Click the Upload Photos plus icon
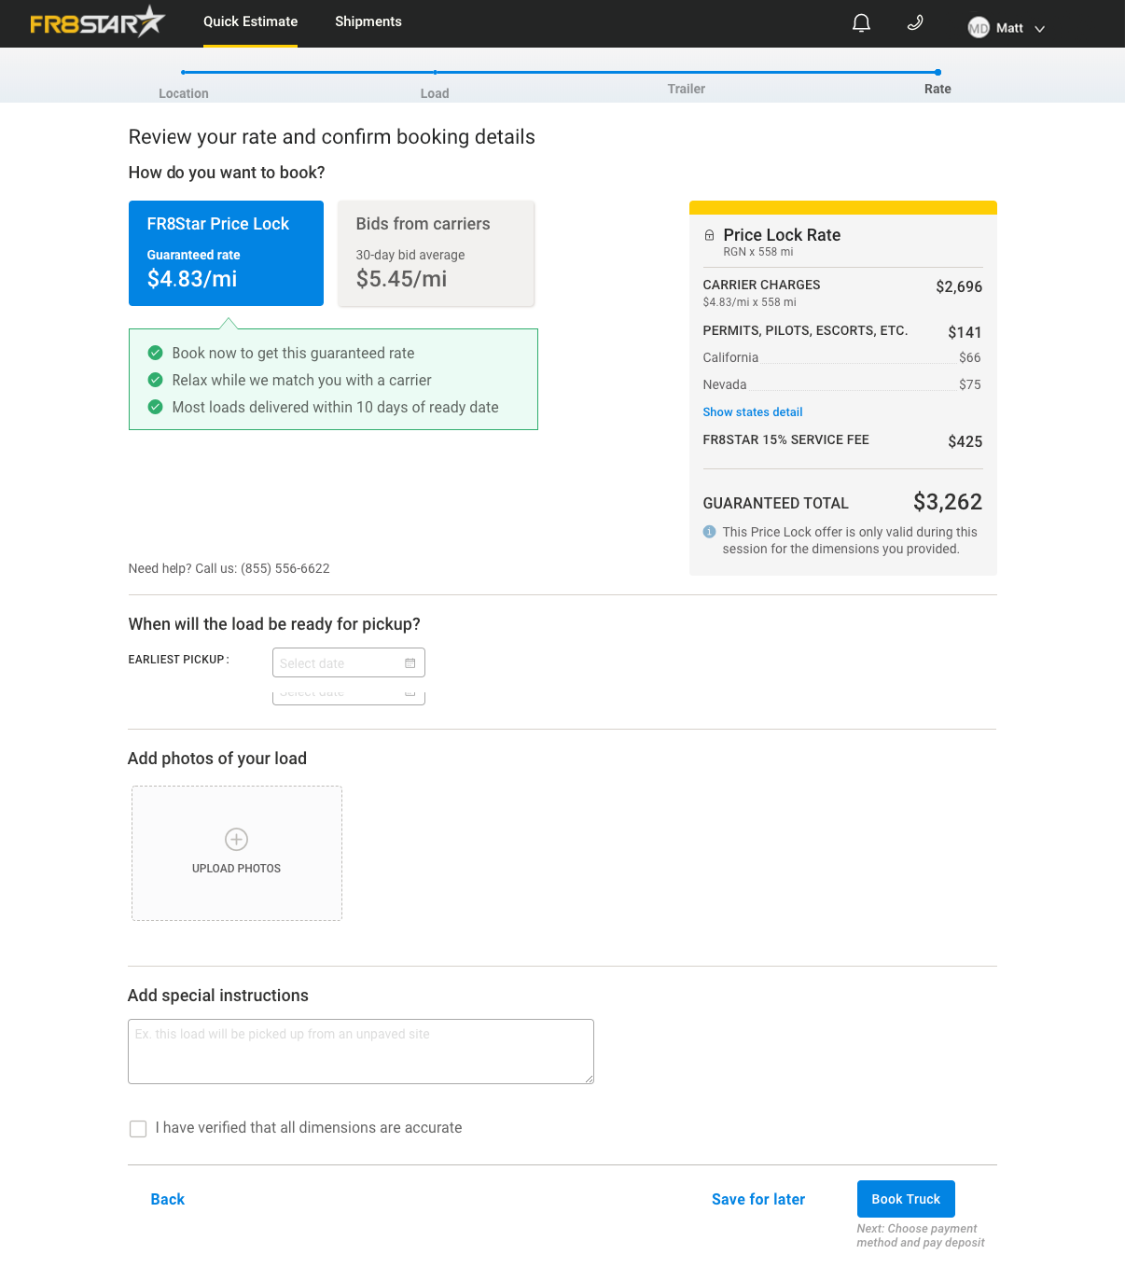The height and width of the screenshot is (1268, 1125). tap(236, 840)
